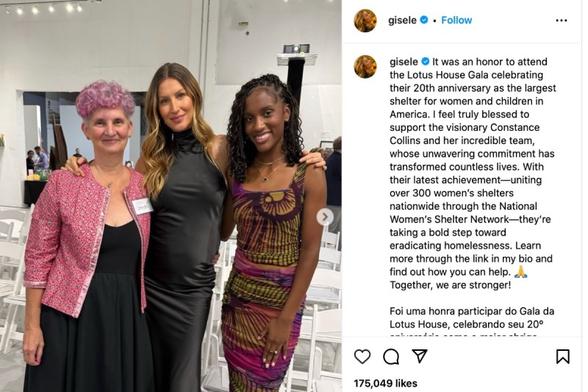Image resolution: width=588 pixels, height=392 pixels.
Task: Click the caption profile picture avatar
Action: pos(365,66)
